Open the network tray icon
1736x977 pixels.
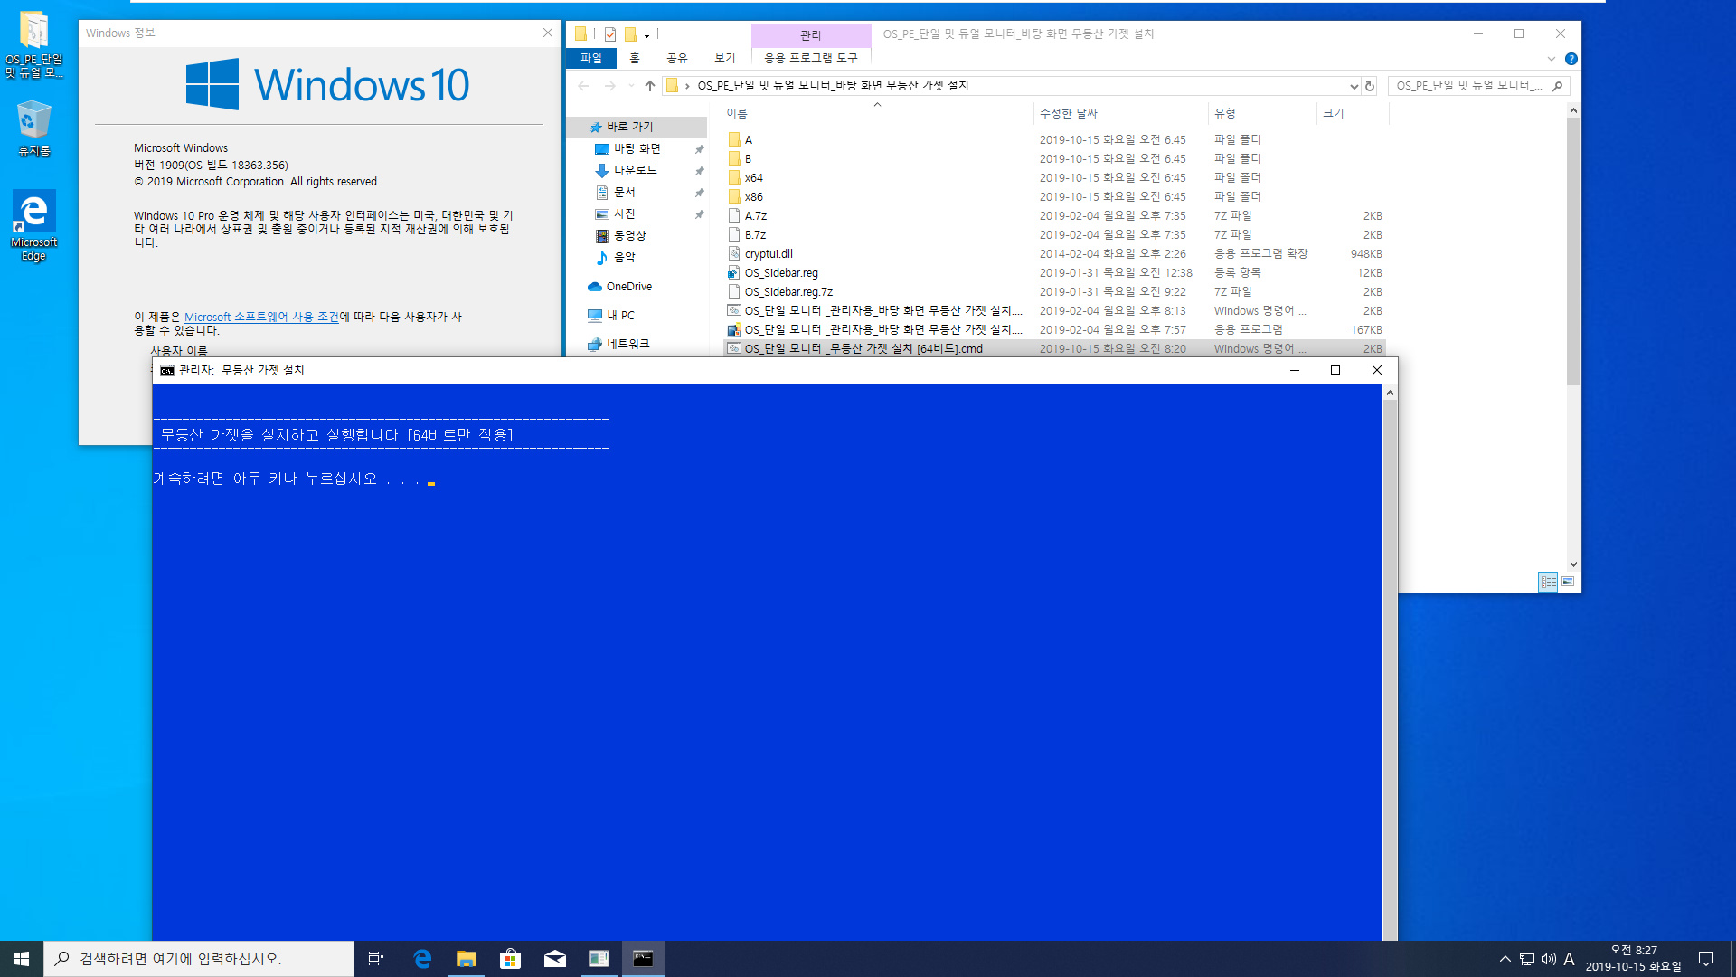click(1526, 959)
